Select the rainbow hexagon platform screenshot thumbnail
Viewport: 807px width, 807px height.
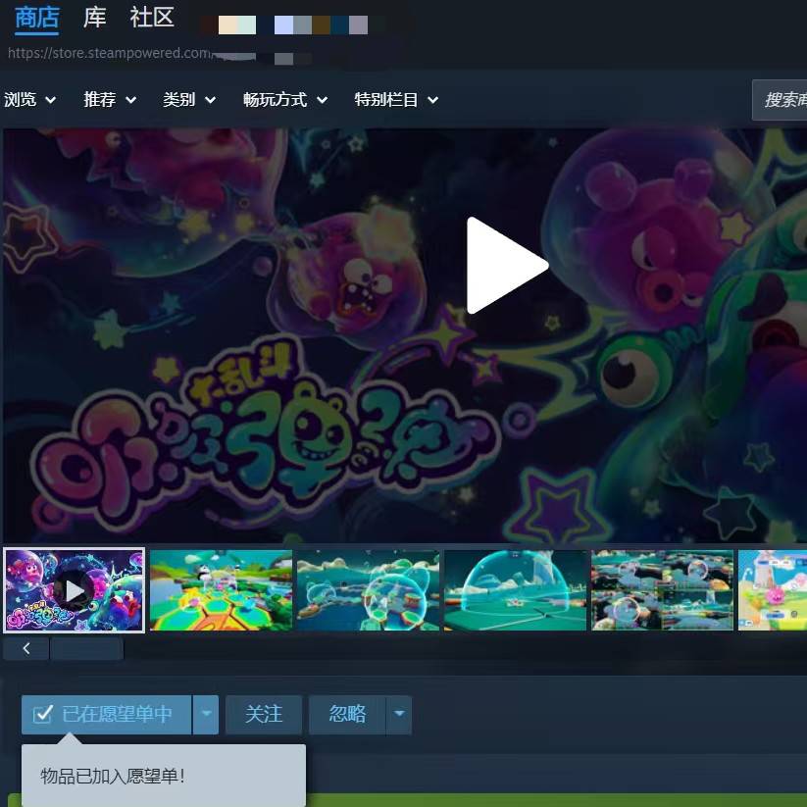point(222,590)
